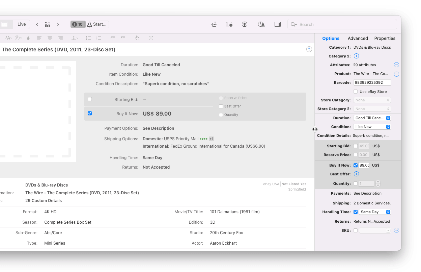This screenshot has height=272, width=421.
Task: Click the Barcode input field
Action: pyautogui.click(x=372, y=82)
